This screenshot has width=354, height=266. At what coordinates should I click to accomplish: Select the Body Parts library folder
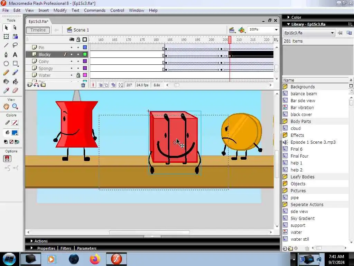point(300,122)
